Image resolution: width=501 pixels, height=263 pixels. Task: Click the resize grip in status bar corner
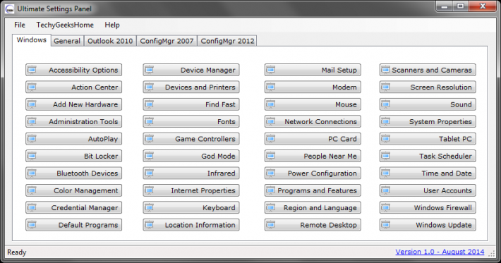coord(491,253)
